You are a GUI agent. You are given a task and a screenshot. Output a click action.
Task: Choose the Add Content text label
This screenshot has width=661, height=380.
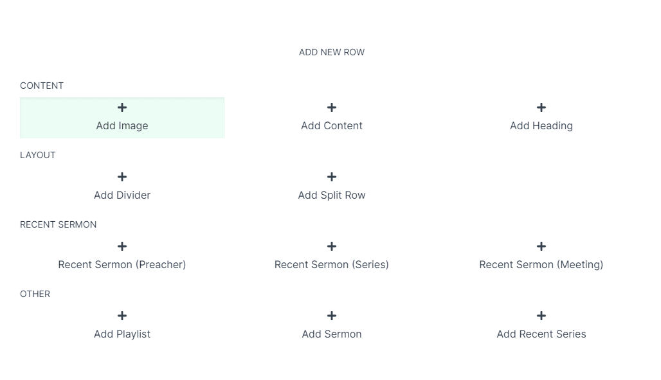(x=332, y=126)
